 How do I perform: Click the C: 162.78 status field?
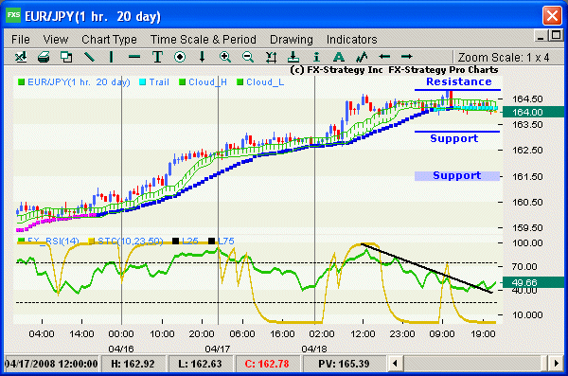[267, 364]
